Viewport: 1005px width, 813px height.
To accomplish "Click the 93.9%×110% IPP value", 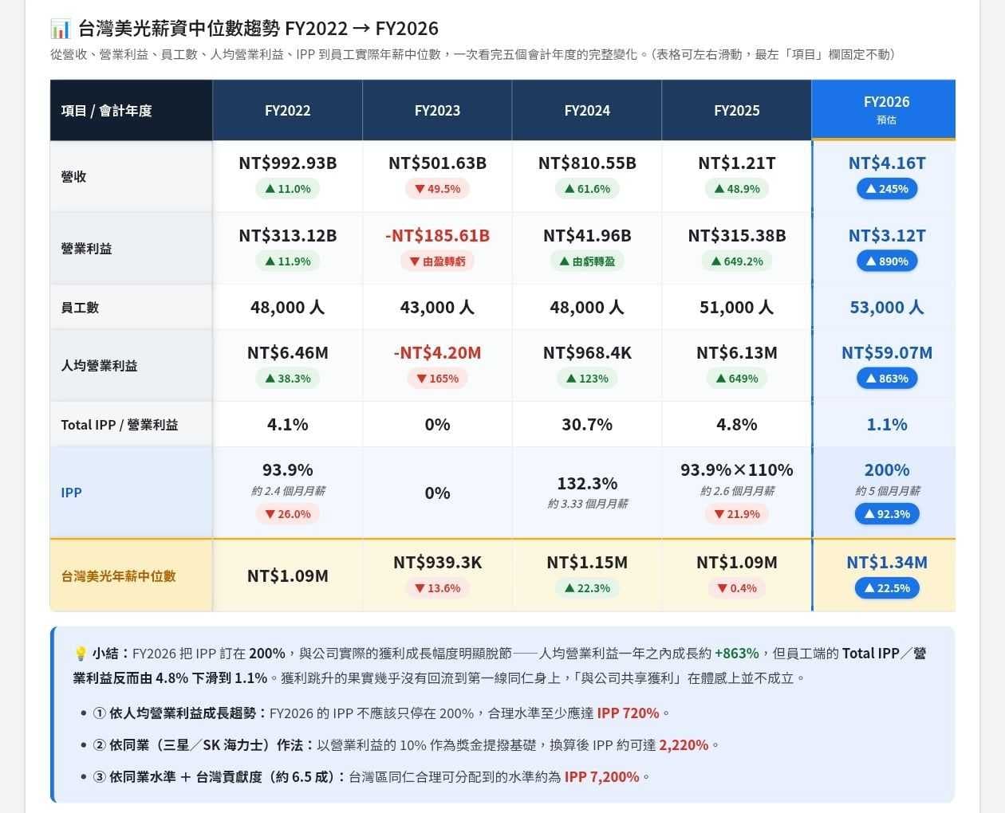I will click(737, 470).
